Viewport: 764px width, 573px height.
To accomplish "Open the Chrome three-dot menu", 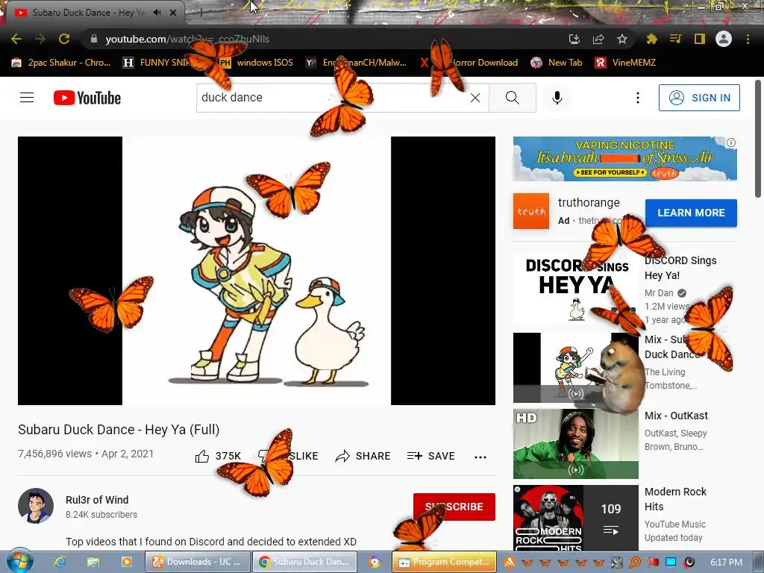I will [x=748, y=39].
